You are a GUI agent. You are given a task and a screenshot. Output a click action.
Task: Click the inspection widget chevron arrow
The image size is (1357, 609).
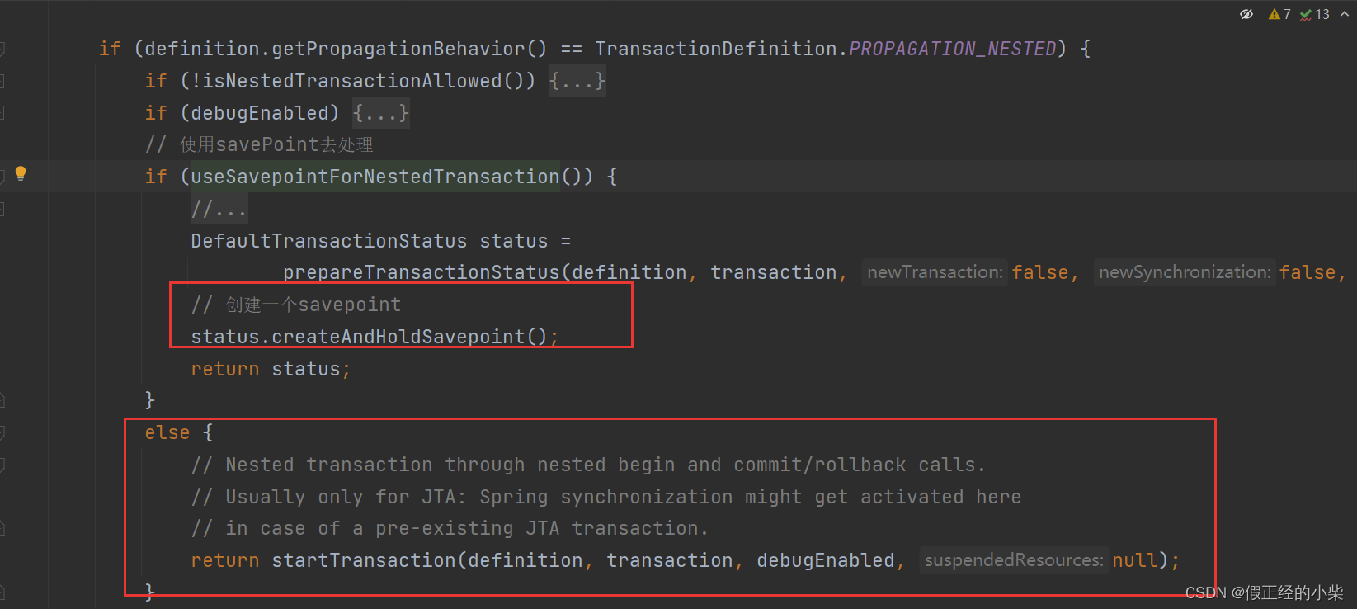tap(1345, 14)
